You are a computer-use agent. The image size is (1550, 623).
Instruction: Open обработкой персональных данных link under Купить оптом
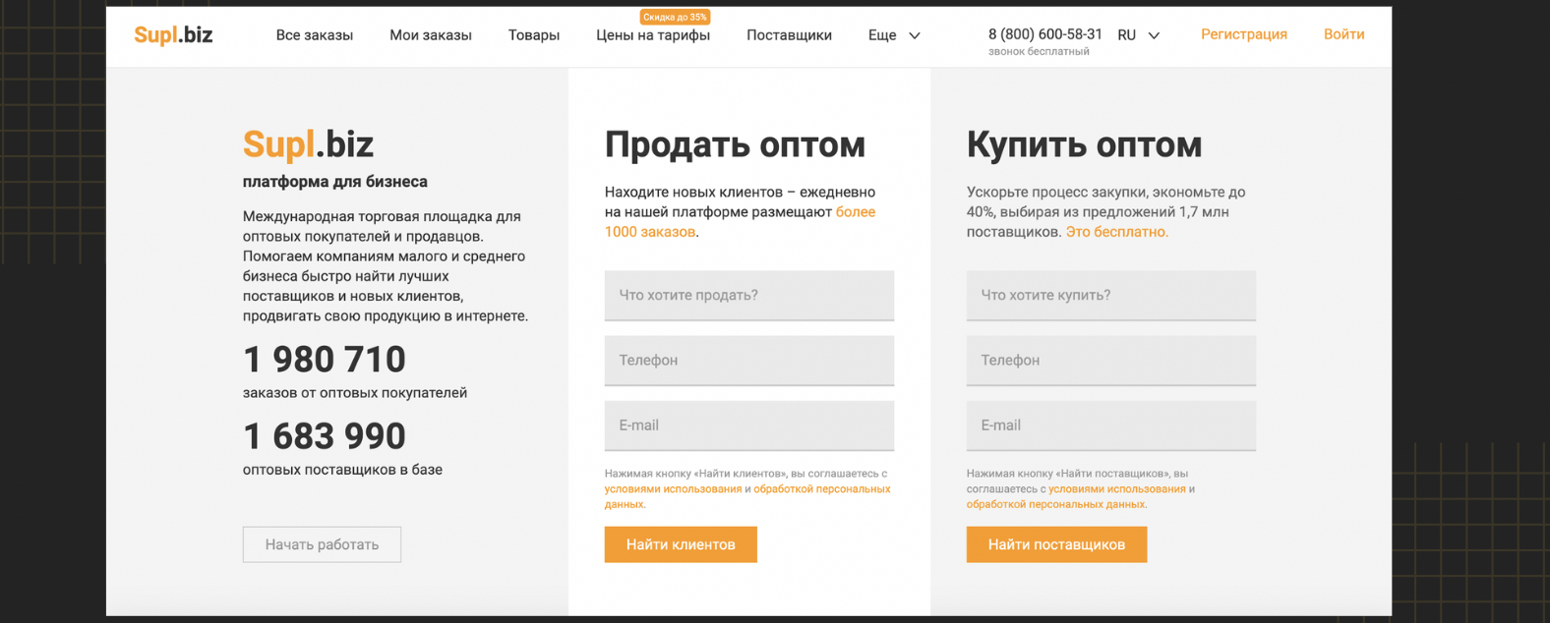coord(1056,504)
